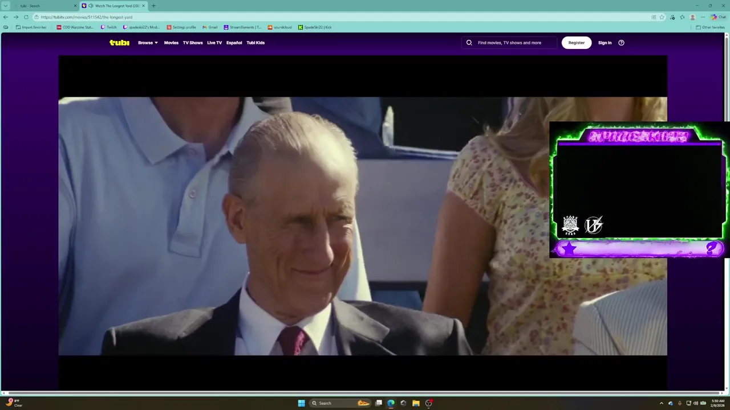Open the Gmail bookmark
Image resolution: width=730 pixels, height=410 pixels.
[x=210, y=27]
